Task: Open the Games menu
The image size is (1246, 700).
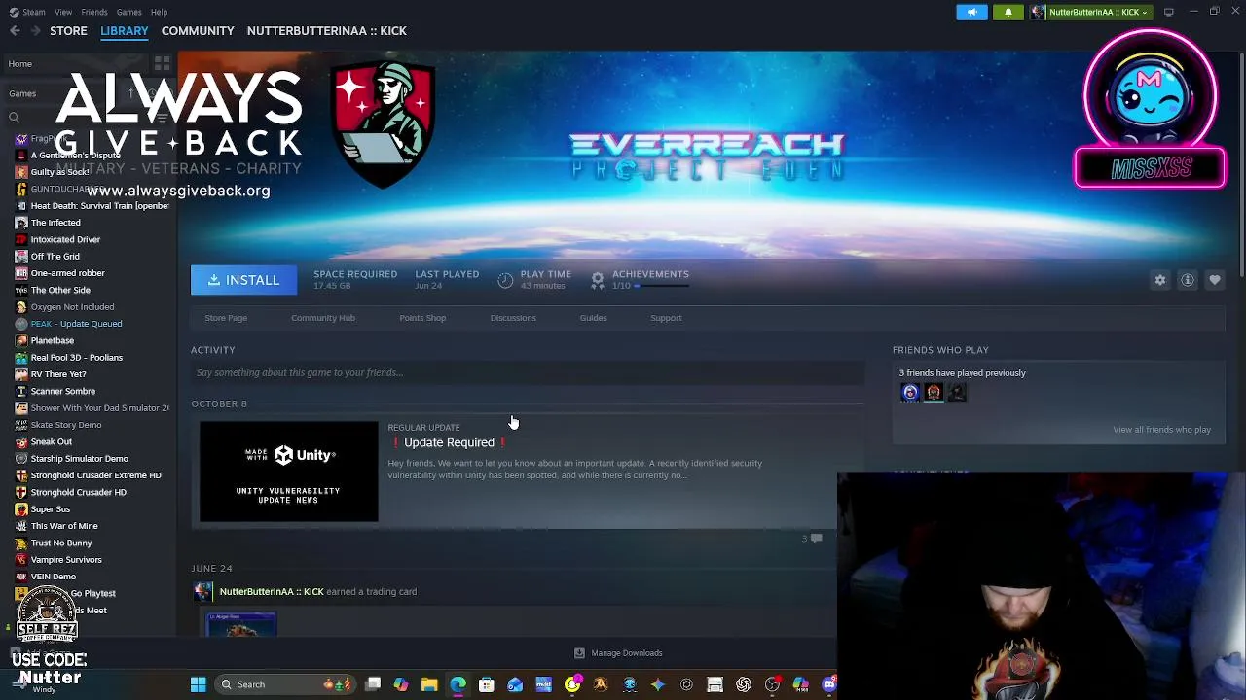Action: tap(128, 12)
